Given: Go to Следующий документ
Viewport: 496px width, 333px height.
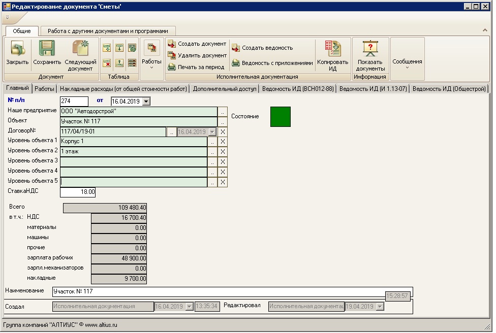Looking at the screenshot, I should [80, 56].
